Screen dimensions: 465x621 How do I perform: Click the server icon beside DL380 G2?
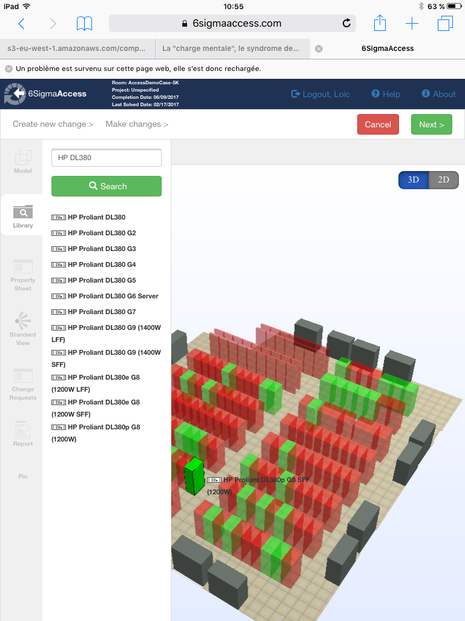click(x=59, y=233)
